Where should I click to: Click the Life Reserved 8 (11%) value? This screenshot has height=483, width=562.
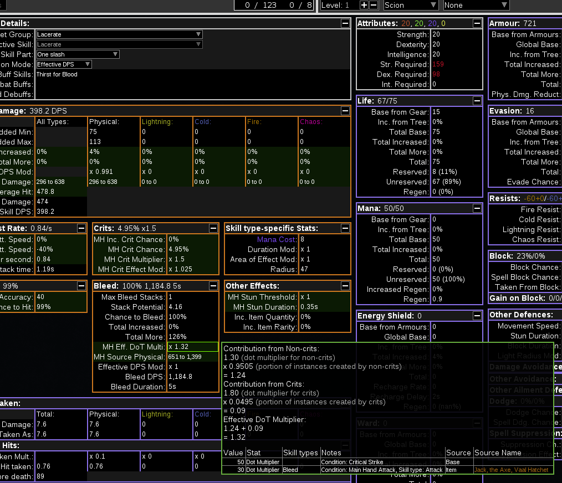tap(445, 172)
